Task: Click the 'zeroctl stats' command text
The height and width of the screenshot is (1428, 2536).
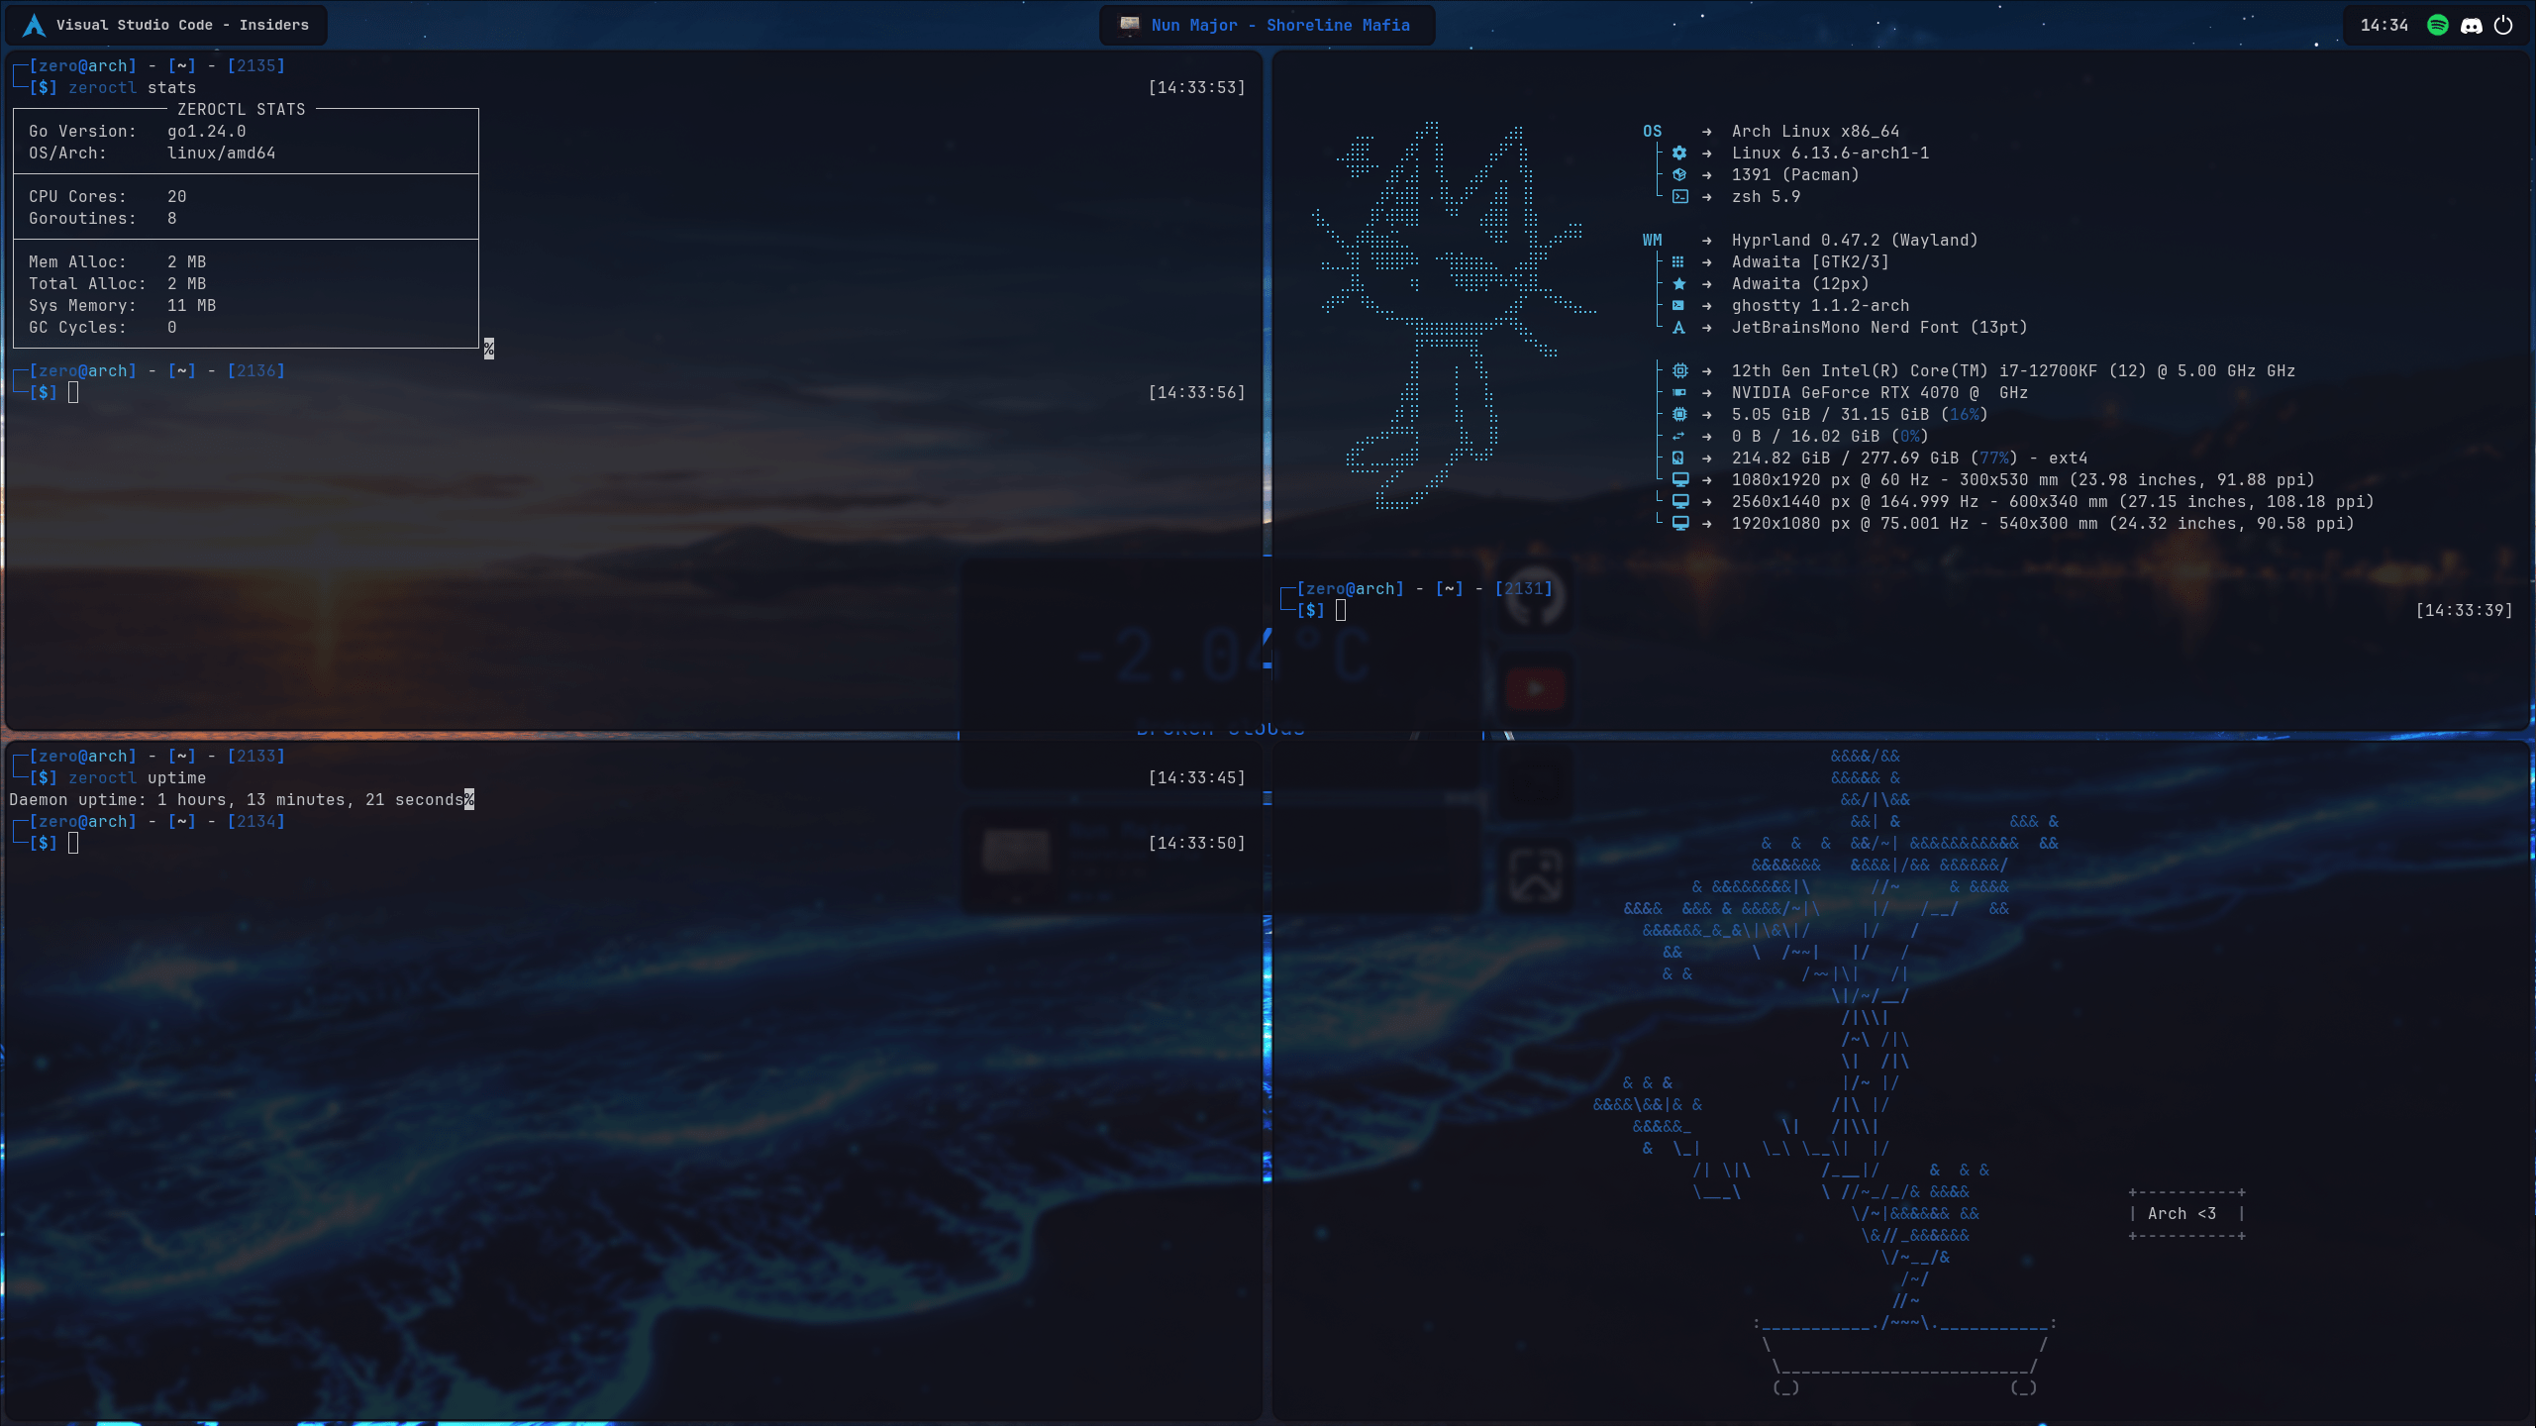Action: [x=132, y=87]
